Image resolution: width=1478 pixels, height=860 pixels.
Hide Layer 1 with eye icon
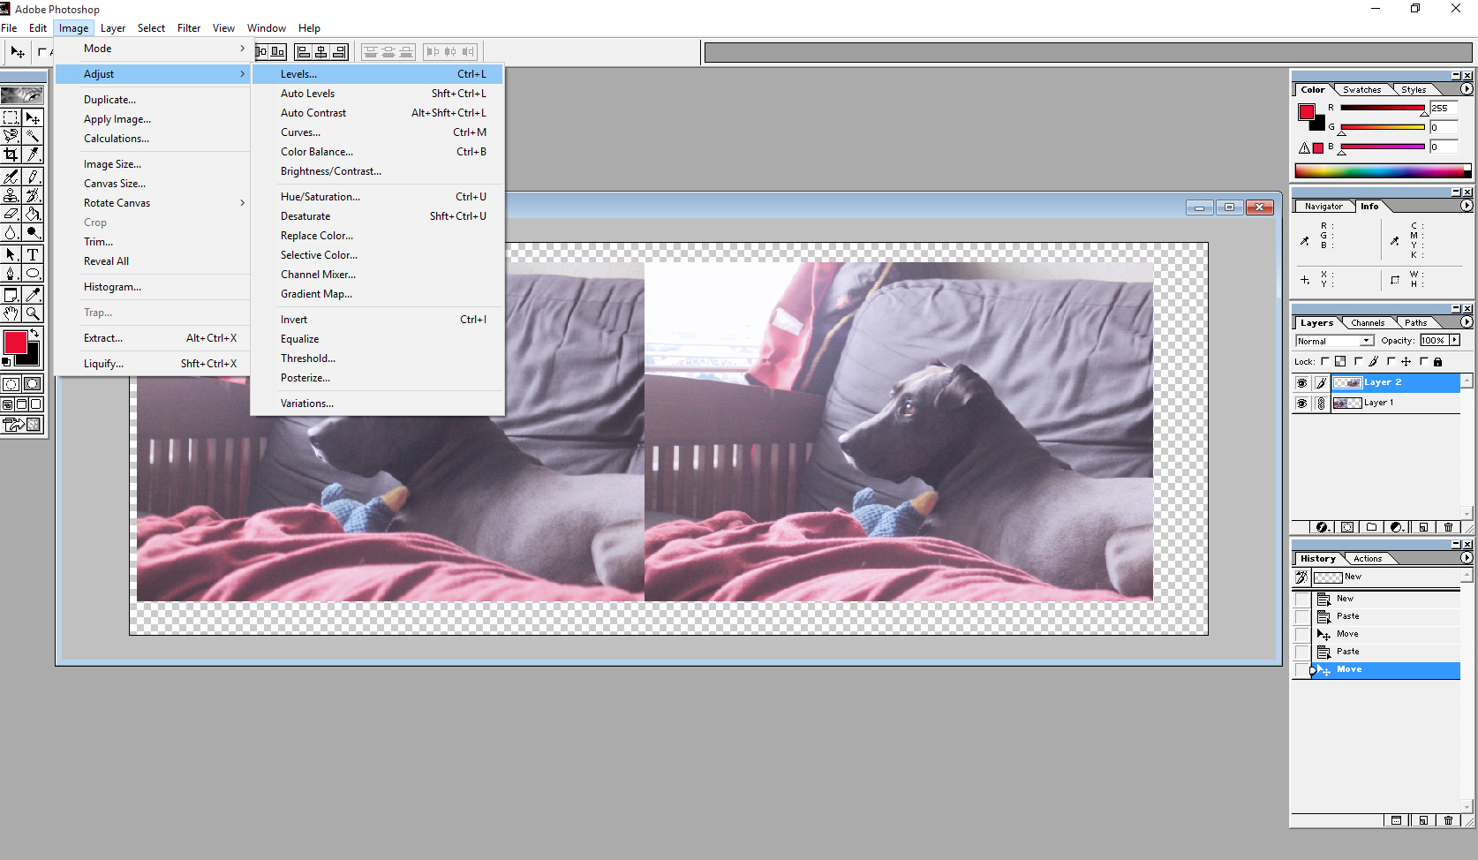point(1301,404)
